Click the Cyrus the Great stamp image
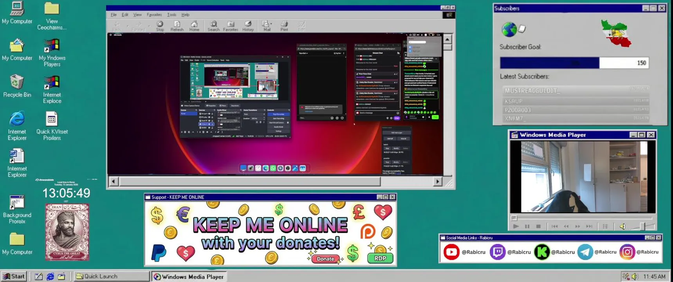The image size is (673, 282). click(67, 232)
